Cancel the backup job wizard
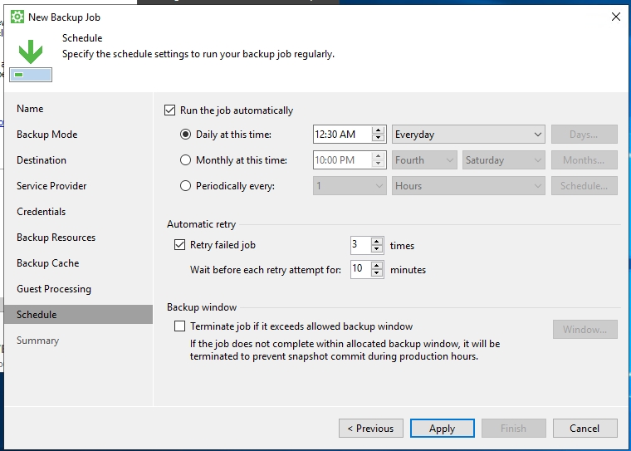 coord(585,429)
